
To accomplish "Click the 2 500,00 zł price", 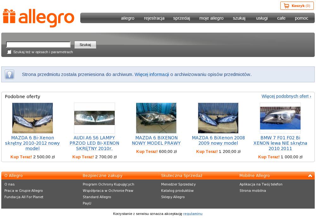I will (44, 157).
